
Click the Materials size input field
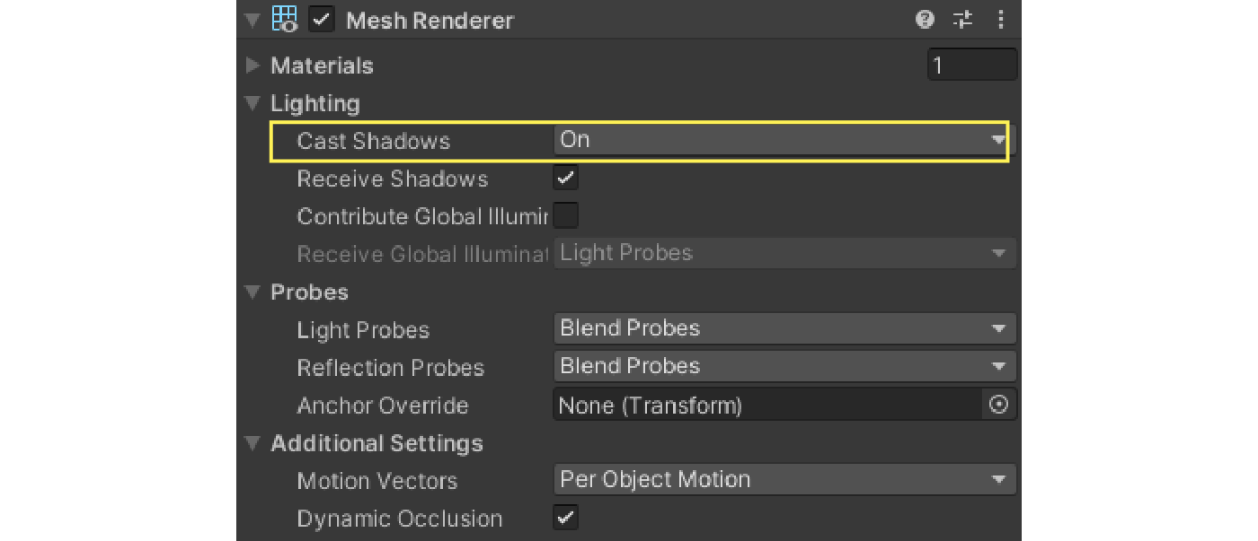tap(972, 64)
